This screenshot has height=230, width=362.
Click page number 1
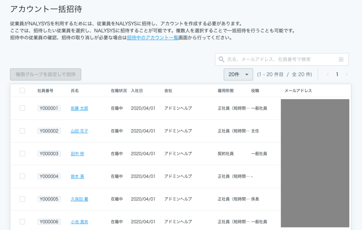[x=337, y=74]
